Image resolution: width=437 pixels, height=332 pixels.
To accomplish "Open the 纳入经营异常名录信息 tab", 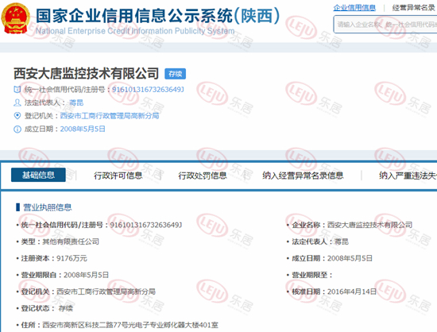I will coord(303,176).
